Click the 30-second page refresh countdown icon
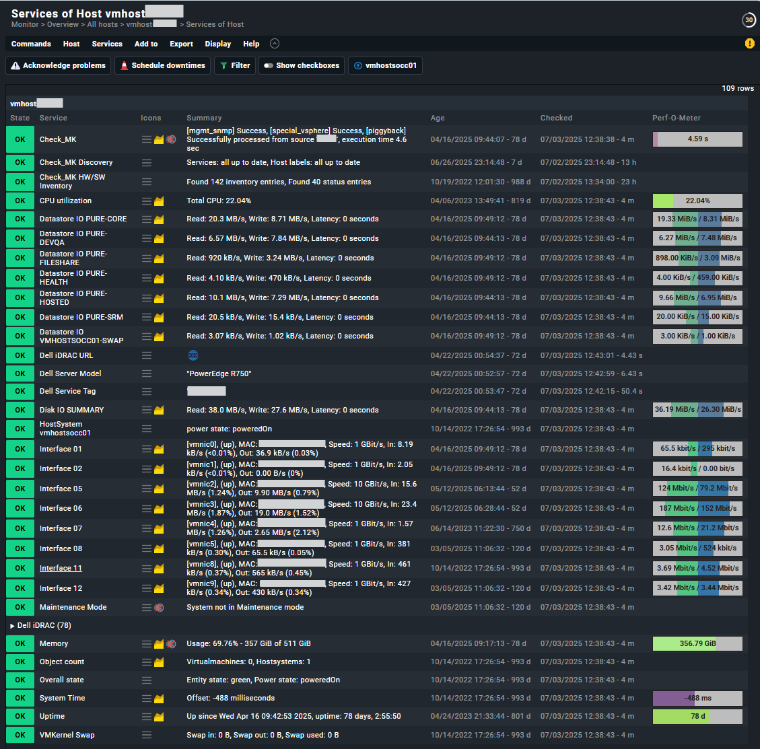760x749 pixels. click(x=749, y=20)
